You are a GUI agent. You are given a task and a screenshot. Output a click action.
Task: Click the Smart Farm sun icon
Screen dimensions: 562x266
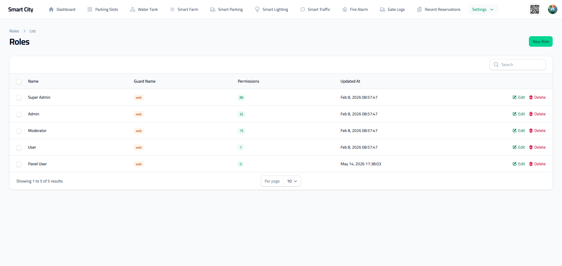[172, 9]
